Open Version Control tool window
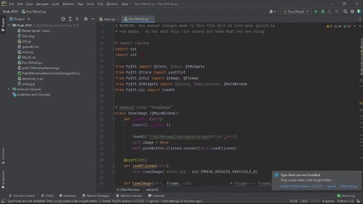 coord(22,195)
